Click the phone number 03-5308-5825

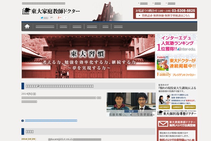click(184, 11)
